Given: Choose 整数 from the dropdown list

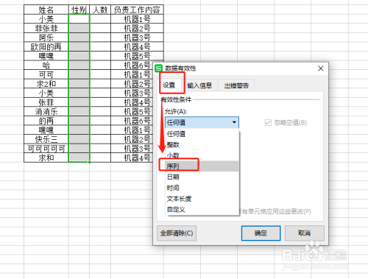Looking at the screenshot, I should (x=202, y=145).
